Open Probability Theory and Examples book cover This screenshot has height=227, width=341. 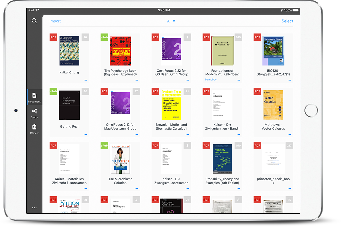(222, 159)
